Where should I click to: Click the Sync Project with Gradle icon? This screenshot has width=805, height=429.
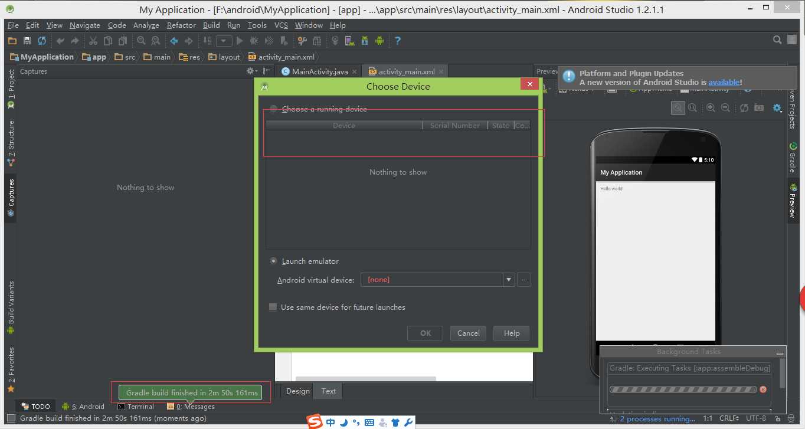click(x=335, y=41)
